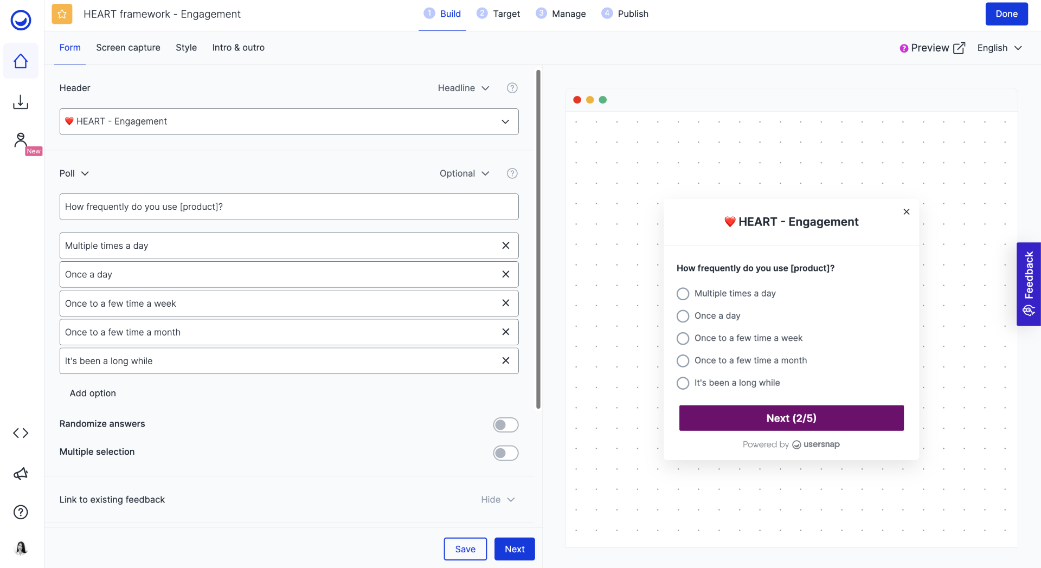
Task: Select the 'Once a day' radio button
Action: coord(683,315)
